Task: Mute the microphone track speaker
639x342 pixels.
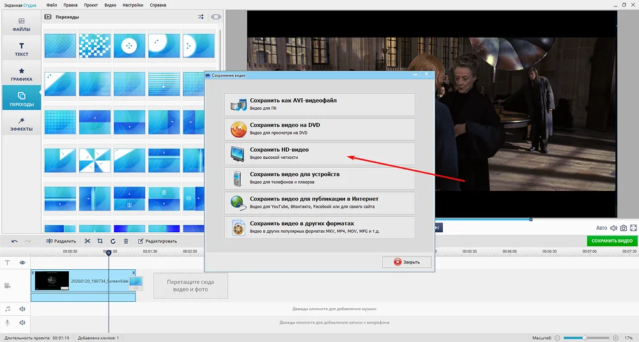Action: pos(22,322)
